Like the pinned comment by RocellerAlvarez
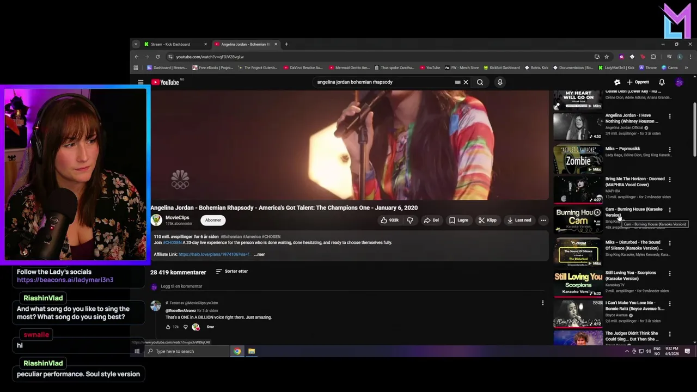This screenshot has width=697, height=392. pos(168,327)
